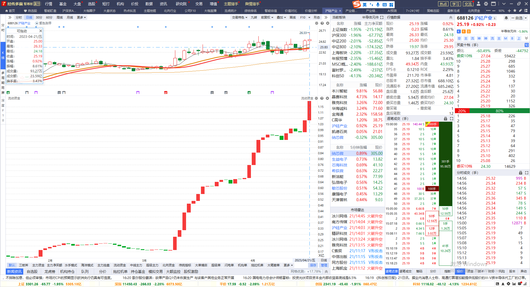Maximize the 逐笔成交 panel
The width and height of the screenshot is (530, 287).
[x=452, y=119]
